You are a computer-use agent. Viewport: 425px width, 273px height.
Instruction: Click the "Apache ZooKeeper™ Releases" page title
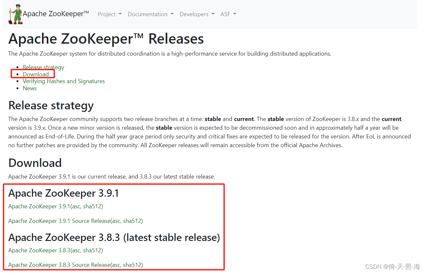click(x=106, y=39)
